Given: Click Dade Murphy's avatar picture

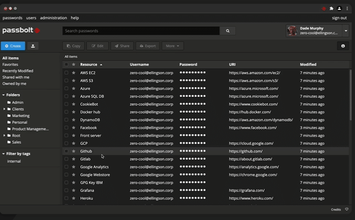Looking at the screenshot, I should pyautogui.click(x=292, y=31).
